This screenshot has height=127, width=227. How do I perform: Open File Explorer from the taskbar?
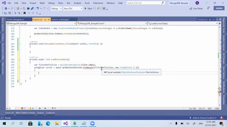click(57, 123)
